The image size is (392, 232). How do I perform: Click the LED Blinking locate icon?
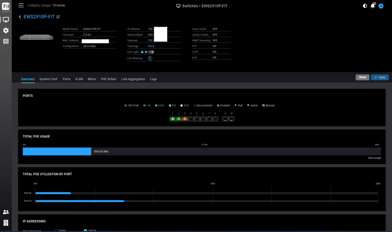click(150, 58)
